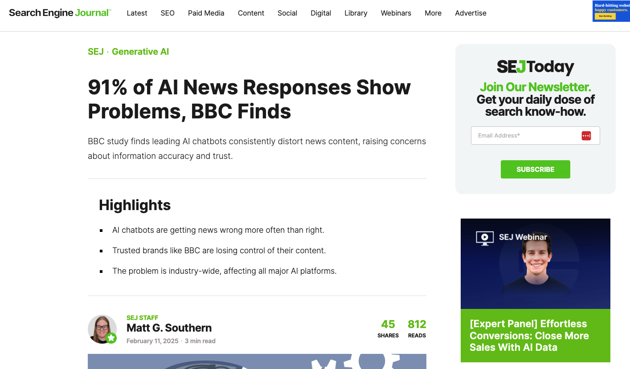Click author name Matt G. Southern
The image size is (630, 369).
[169, 328]
